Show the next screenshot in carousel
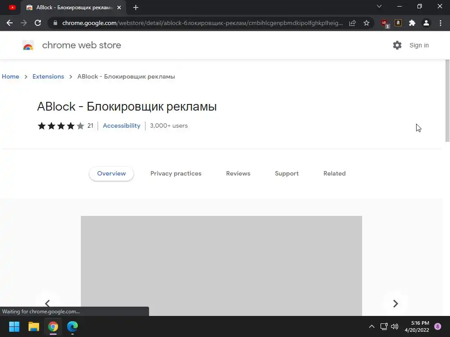Screen dimensions: 450x337 tap(395, 304)
